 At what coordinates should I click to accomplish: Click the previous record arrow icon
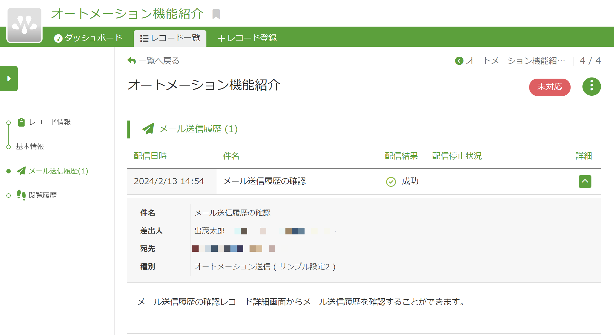click(459, 61)
